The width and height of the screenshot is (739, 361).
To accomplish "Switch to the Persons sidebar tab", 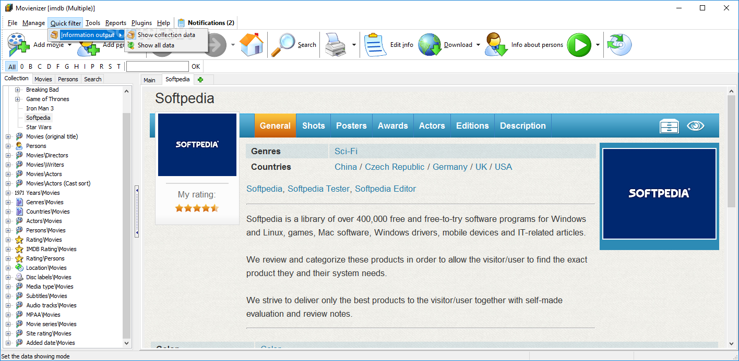I will point(68,79).
